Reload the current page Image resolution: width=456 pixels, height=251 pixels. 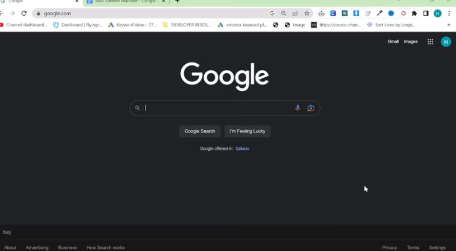(24, 13)
